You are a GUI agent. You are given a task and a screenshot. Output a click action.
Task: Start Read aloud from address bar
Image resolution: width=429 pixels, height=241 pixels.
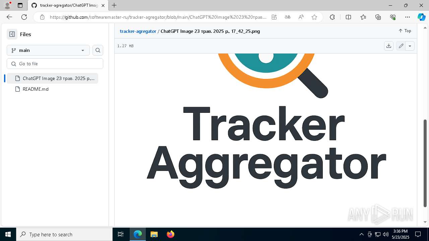301,17
